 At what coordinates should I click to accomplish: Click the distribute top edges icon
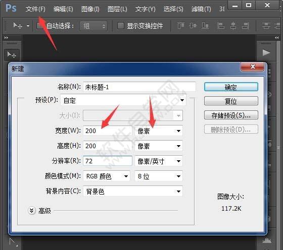click(266, 26)
